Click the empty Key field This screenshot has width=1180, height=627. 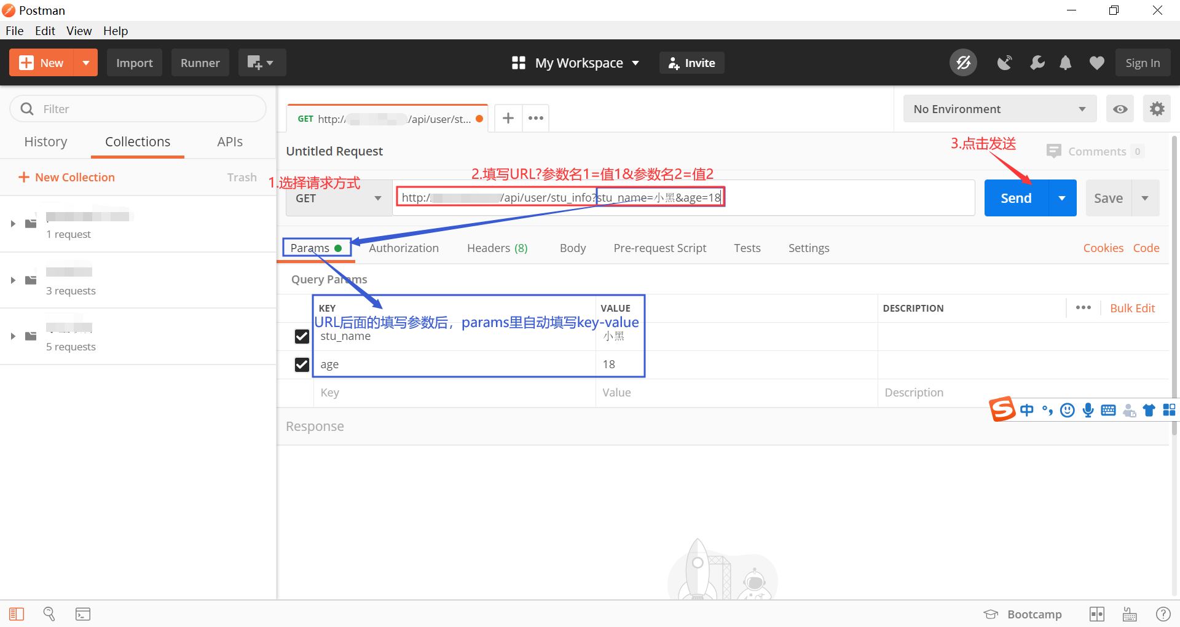tap(455, 393)
